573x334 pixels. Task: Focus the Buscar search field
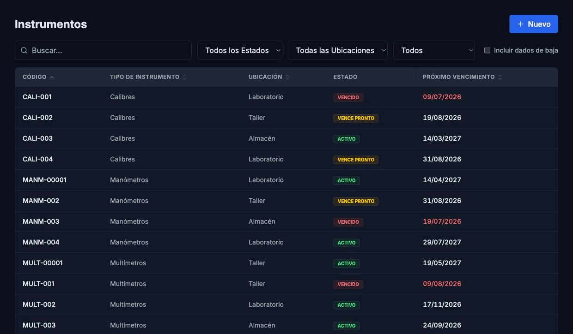point(103,50)
